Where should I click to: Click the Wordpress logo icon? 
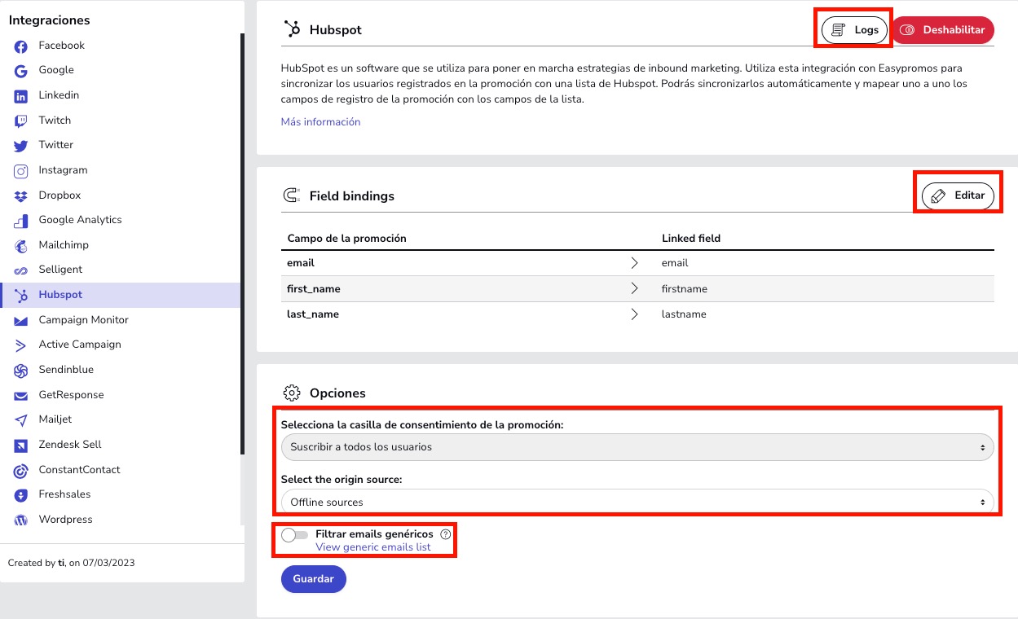[x=21, y=520]
